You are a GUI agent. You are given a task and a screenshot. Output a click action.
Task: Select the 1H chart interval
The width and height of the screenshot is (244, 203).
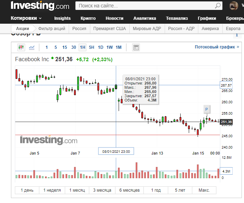(x=83, y=47)
